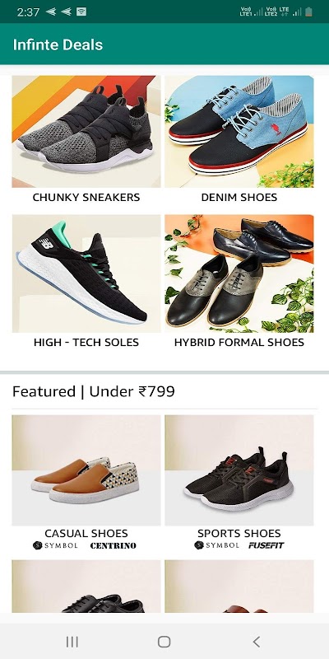
Task: Tap the Symbol logo under Sports Shoes
Action: pyautogui.click(x=216, y=545)
